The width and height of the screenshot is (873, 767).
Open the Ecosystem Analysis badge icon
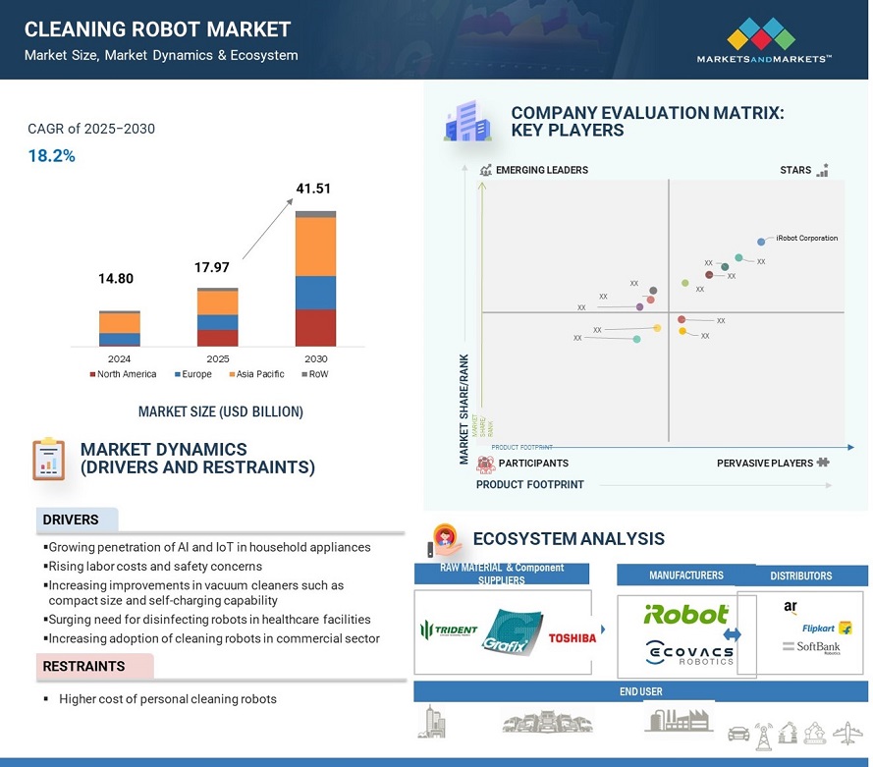[x=445, y=538]
